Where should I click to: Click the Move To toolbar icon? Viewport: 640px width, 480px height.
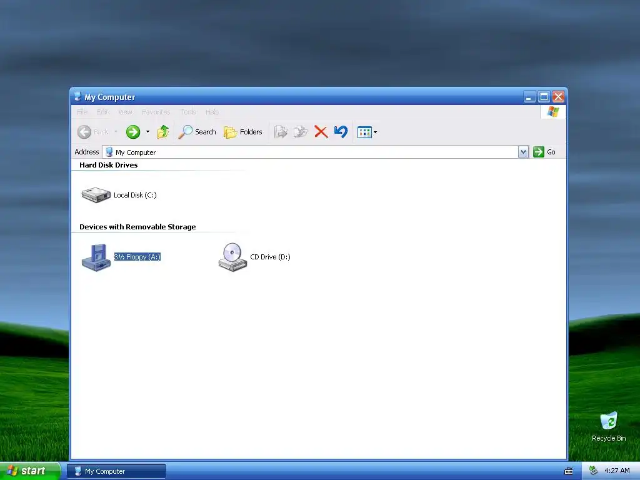tap(281, 132)
